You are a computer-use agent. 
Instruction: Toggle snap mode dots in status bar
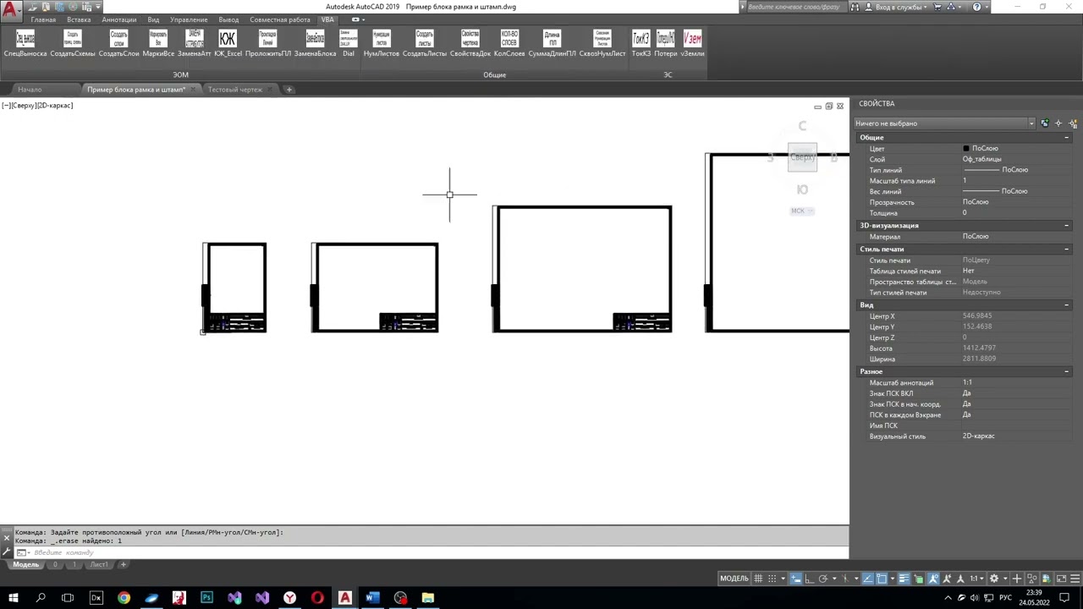pos(772,579)
